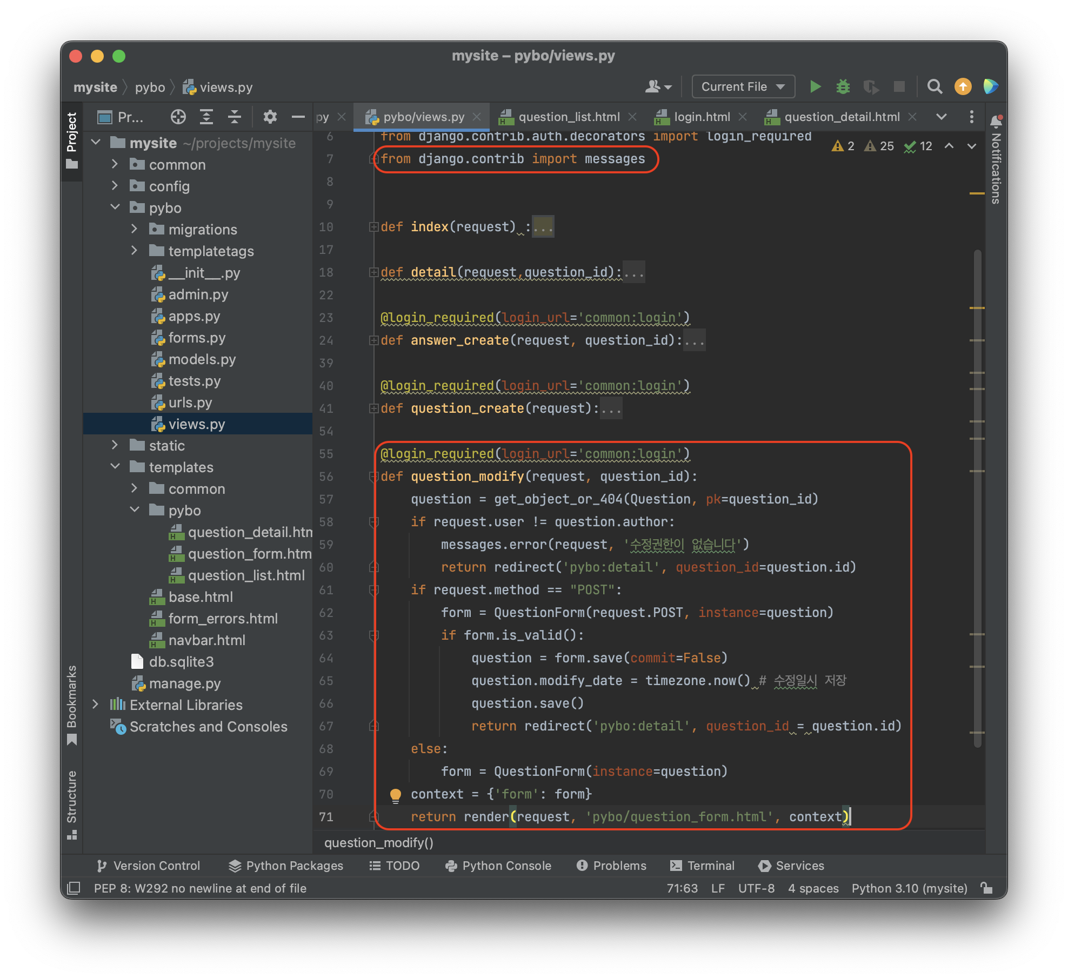1068x979 pixels.
Task: Open the Current File run configuration dropdown
Action: pos(743,86)
